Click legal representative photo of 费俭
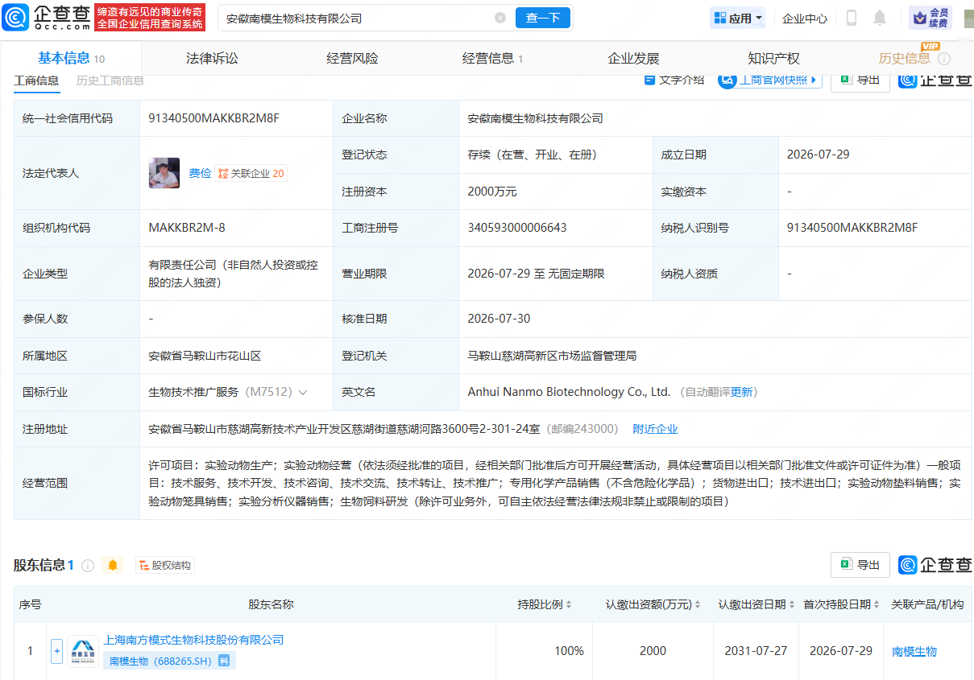This screenshot has width=974, height=680. (164, 173)
